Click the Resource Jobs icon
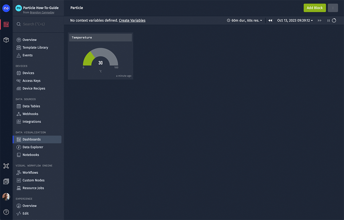 [x=19, y=188]
